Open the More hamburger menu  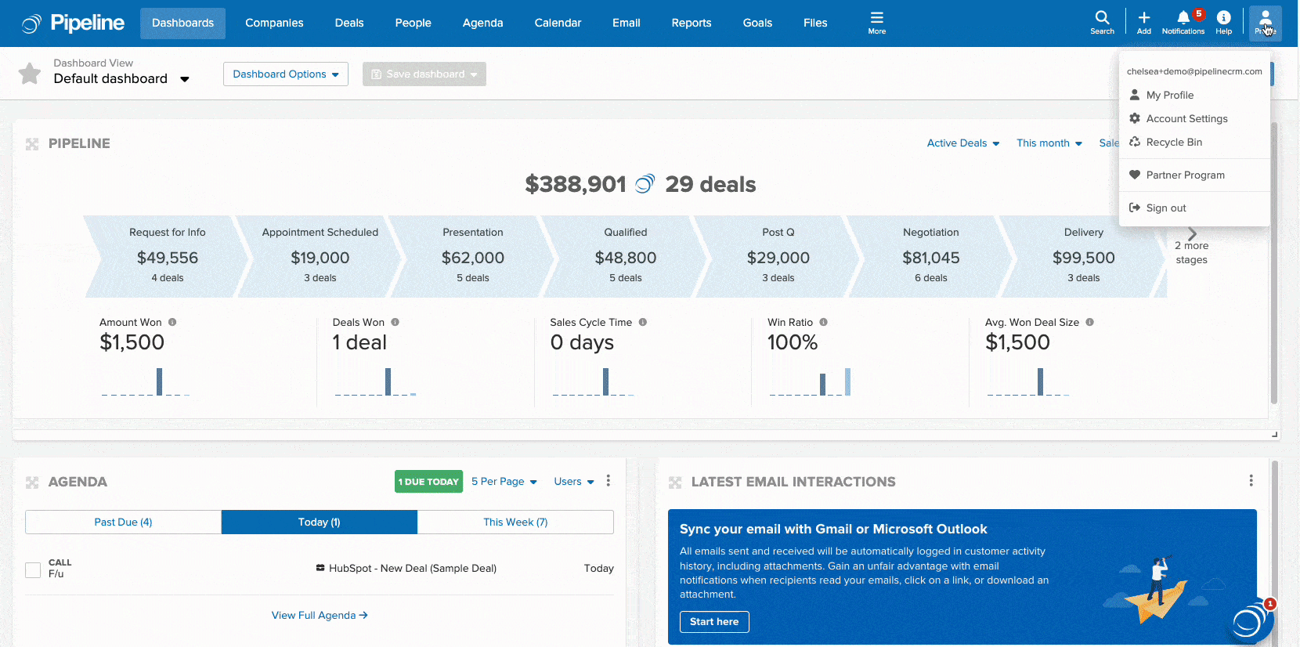point(876,22)
